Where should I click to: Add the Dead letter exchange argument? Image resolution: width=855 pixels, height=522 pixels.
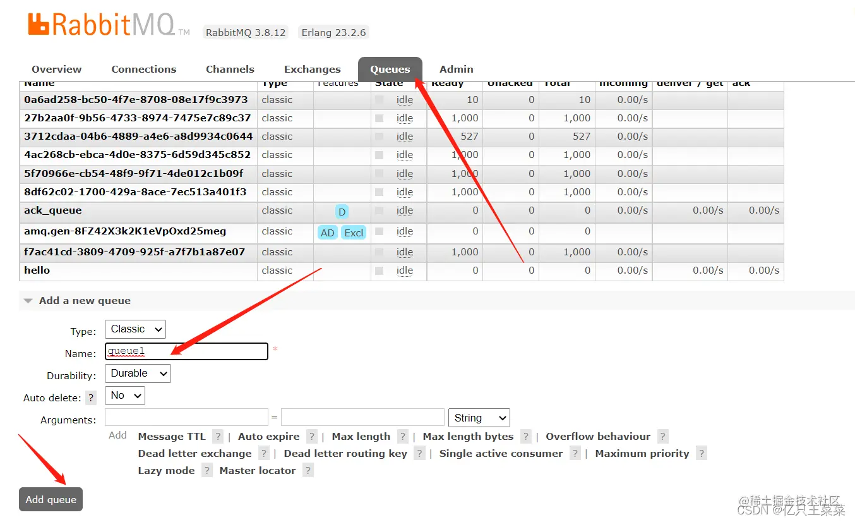coord(194,454)
